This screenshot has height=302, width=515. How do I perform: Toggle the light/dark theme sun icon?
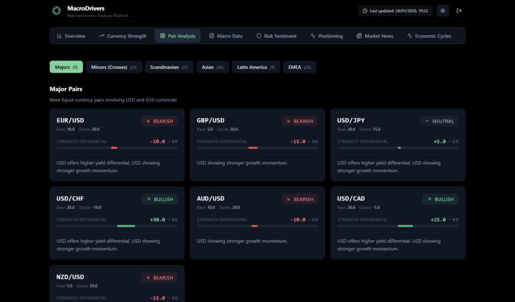pos(443,11)
